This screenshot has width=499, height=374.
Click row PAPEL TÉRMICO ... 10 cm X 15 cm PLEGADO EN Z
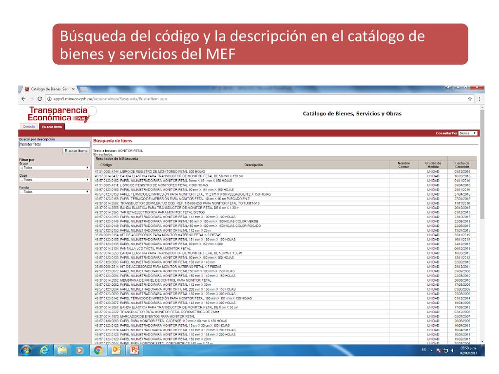click(x=286, y=199)
